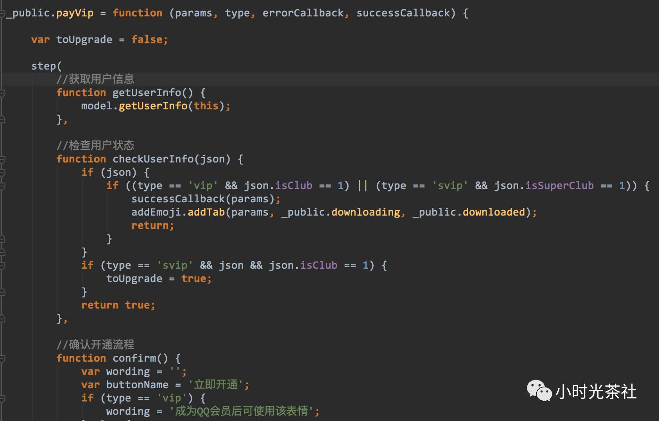
Task: Click '_public.downloading' argument
Action: (341, 212)
